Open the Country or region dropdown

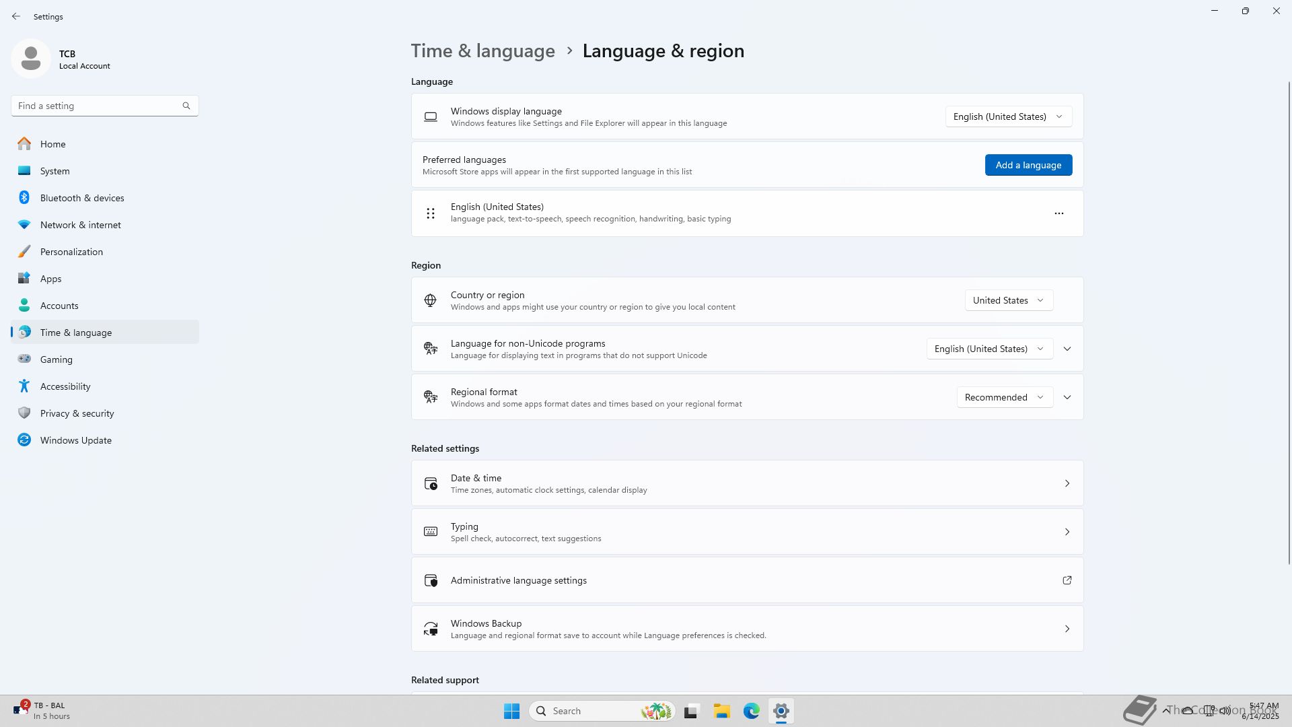pyautogui.click(x=1008, y=300)
